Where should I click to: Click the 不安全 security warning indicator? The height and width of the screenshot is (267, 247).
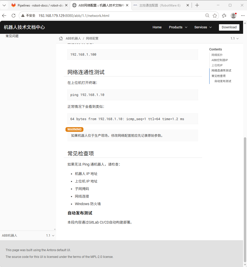tap(28, 16)
